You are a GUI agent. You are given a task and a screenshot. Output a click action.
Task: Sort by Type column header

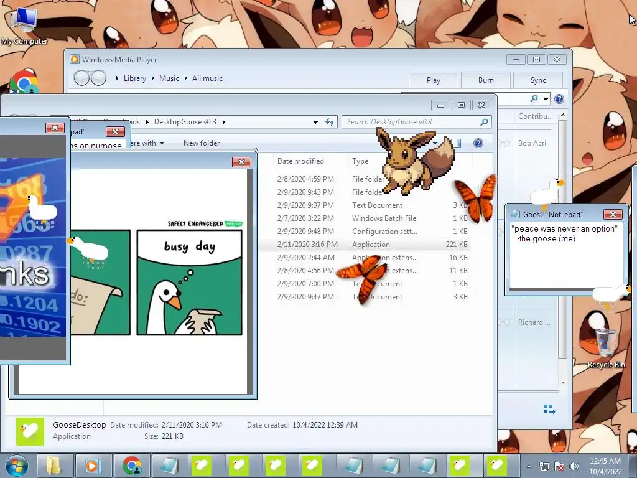coord(360,161)
